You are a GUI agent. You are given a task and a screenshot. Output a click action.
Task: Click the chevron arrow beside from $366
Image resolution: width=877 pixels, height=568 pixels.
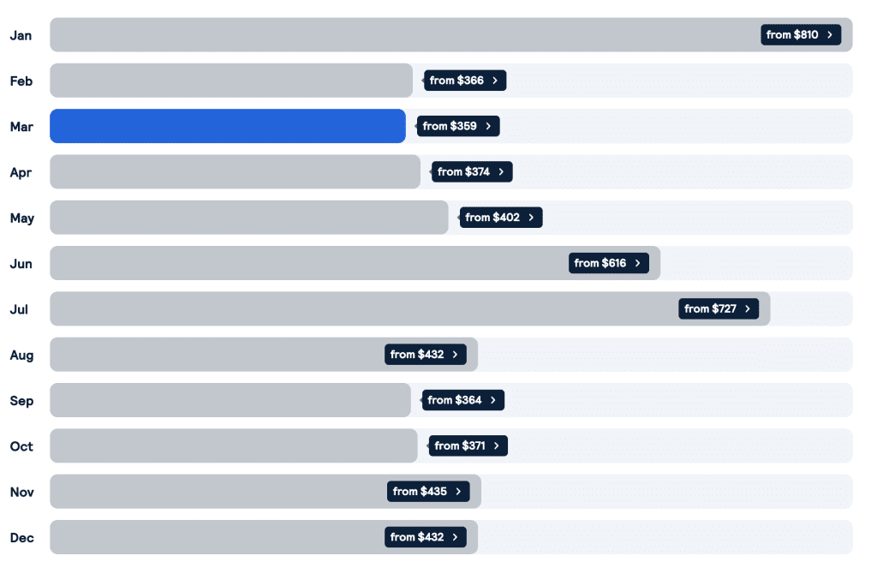[x=495, y=81]
